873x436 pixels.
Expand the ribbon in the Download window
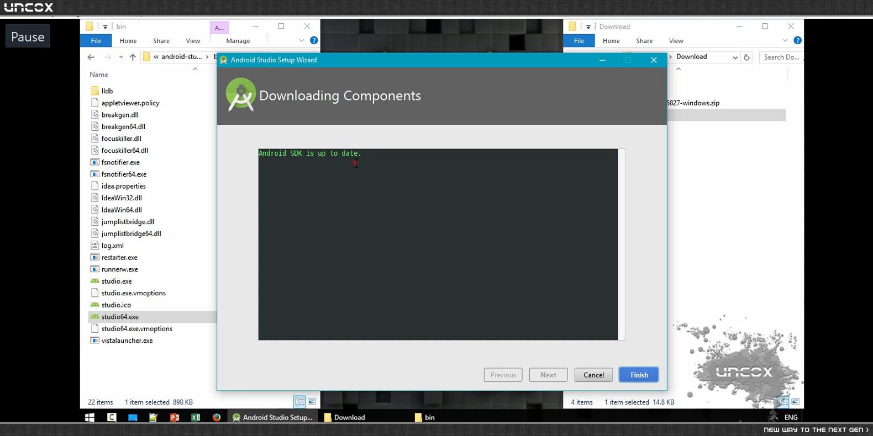click(785, 40)
